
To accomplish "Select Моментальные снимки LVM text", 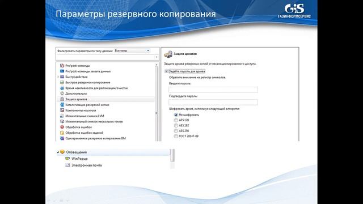I will [x=85, y=116].
